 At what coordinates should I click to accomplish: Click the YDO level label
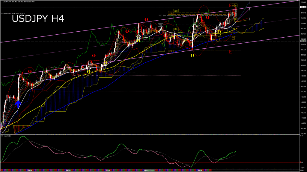[160, 25]
